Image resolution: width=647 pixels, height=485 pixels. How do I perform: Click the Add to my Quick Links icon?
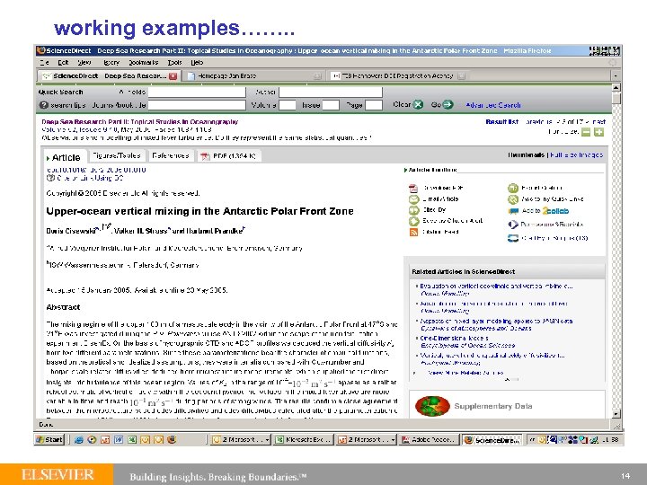[513, 199]
